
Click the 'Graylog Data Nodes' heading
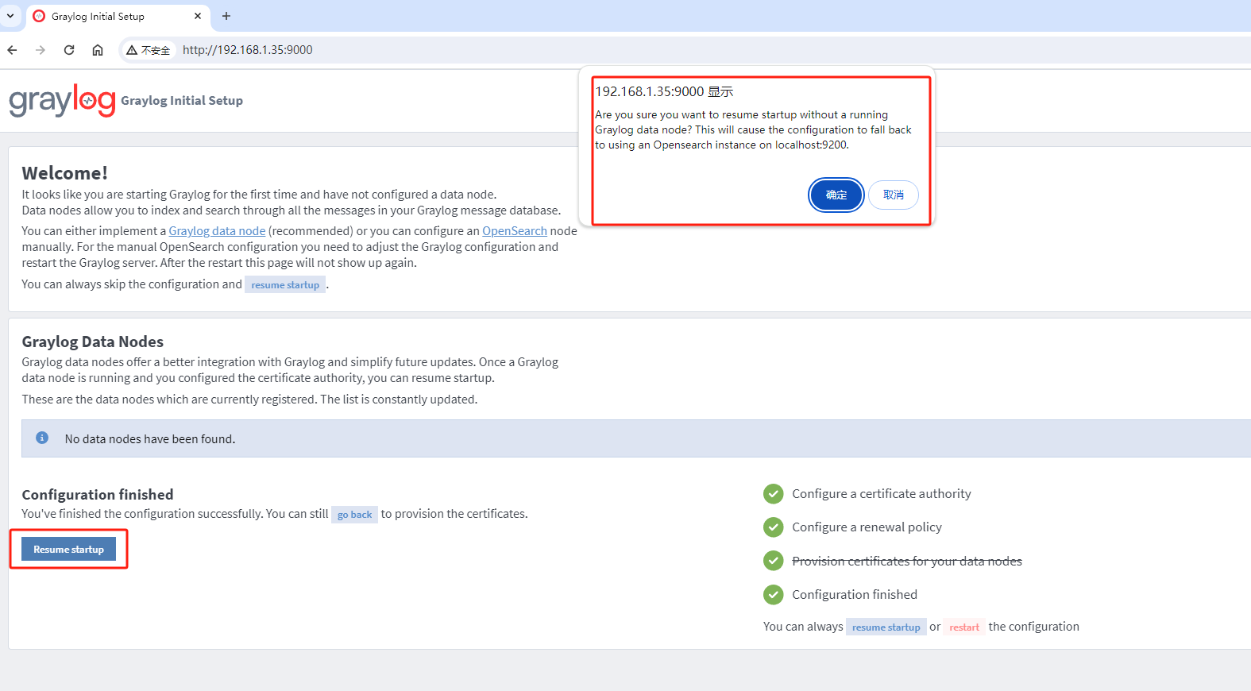pos(92,342)
